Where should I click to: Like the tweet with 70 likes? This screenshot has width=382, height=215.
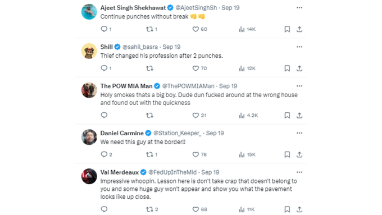pos(195,68)
